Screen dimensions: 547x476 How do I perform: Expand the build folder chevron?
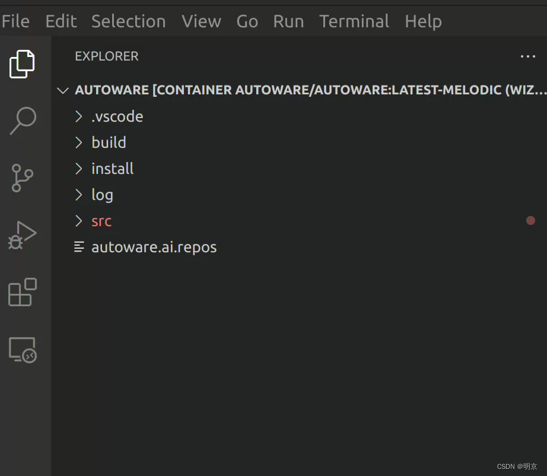pyautogui.click(x=78, y=142)
